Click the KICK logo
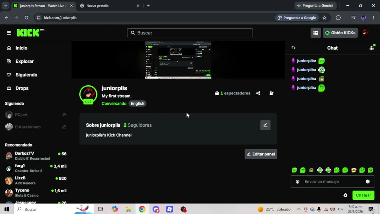This screenshot has height=214, width=380. 30,33
